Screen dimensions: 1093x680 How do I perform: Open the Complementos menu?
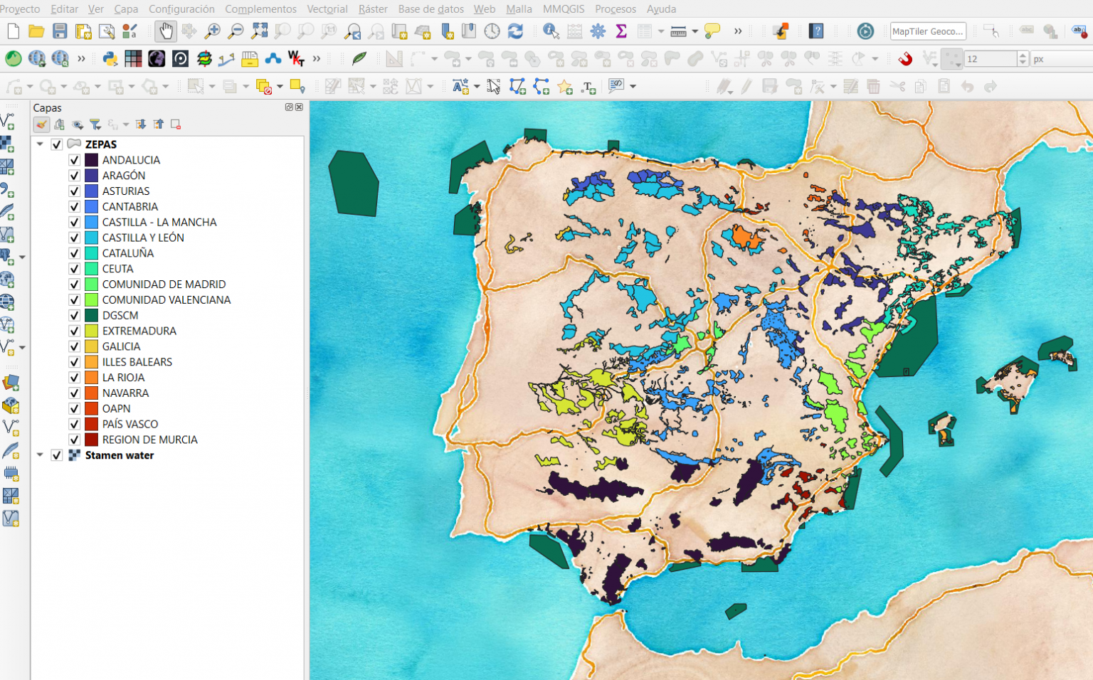260,9
